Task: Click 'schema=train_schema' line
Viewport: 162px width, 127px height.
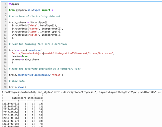Action: click(x=25, y=59)
